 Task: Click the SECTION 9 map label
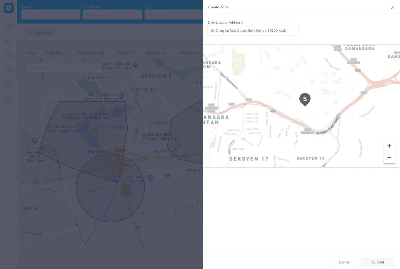click(x=156, y=76)
